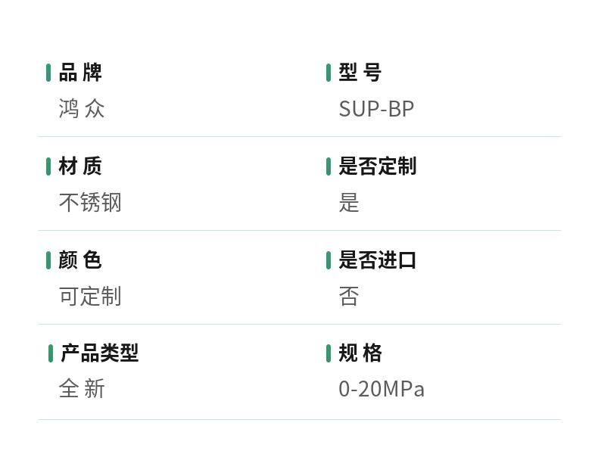Click the green marker beside 是否定制
Image resolution: width=598 pixels, height=454 pixels.
pyautogui.click(x=329, y=166)
